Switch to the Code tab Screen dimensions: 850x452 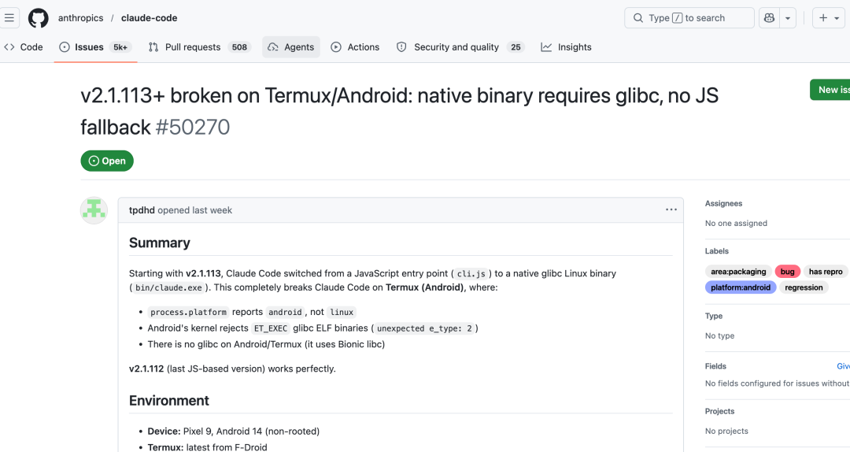point(24,47)
